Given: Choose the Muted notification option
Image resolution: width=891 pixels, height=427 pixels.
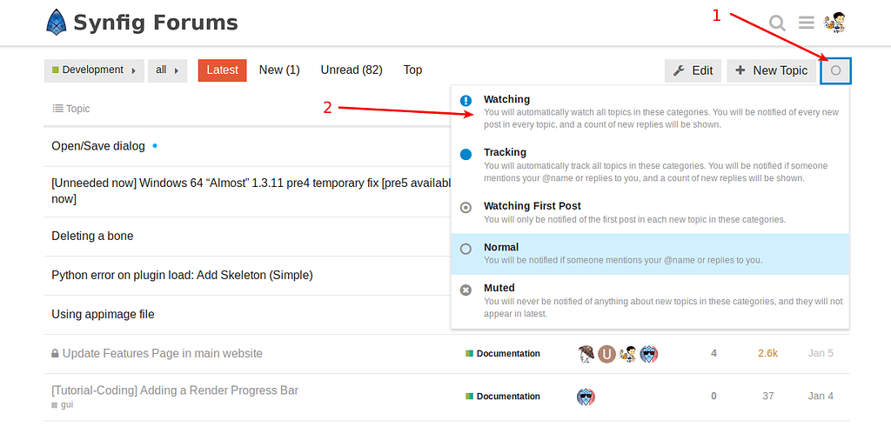Looking at the screenshot, I should (499, 288).
